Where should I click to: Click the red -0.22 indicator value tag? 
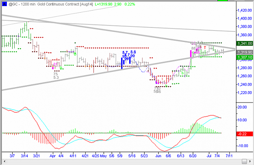[x=244, y=134]
